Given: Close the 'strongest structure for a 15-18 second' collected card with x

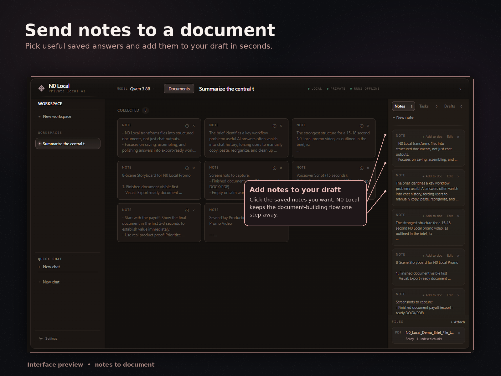Looking at the screenshot, I should point(368,126).
